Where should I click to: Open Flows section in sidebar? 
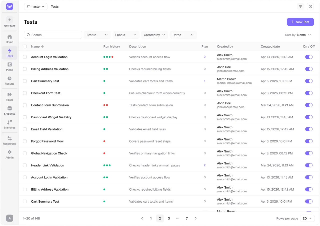9,96
